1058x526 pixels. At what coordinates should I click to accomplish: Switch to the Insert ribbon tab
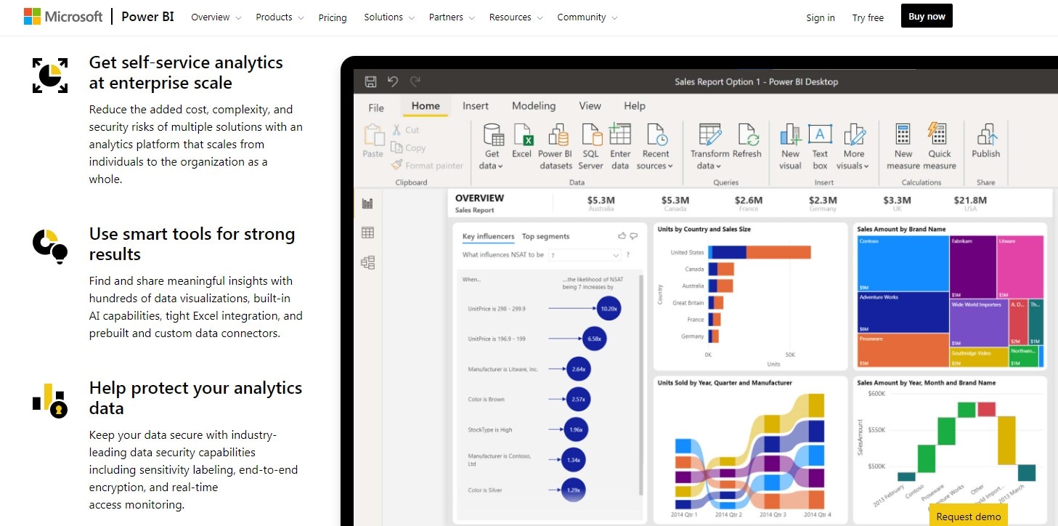click(476, 106)
